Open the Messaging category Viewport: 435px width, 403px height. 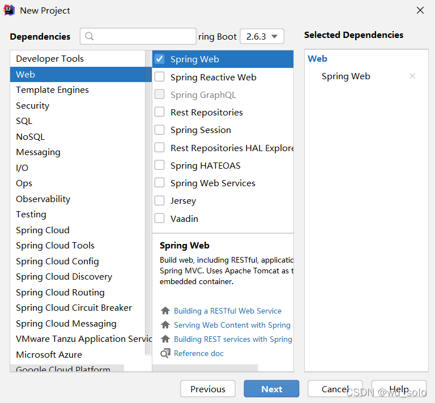point(78,152)
